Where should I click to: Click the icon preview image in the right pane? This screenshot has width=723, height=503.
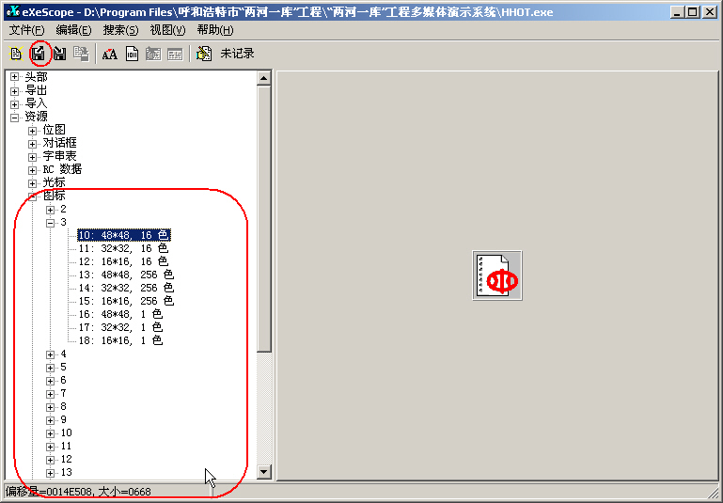pos(497,275)
